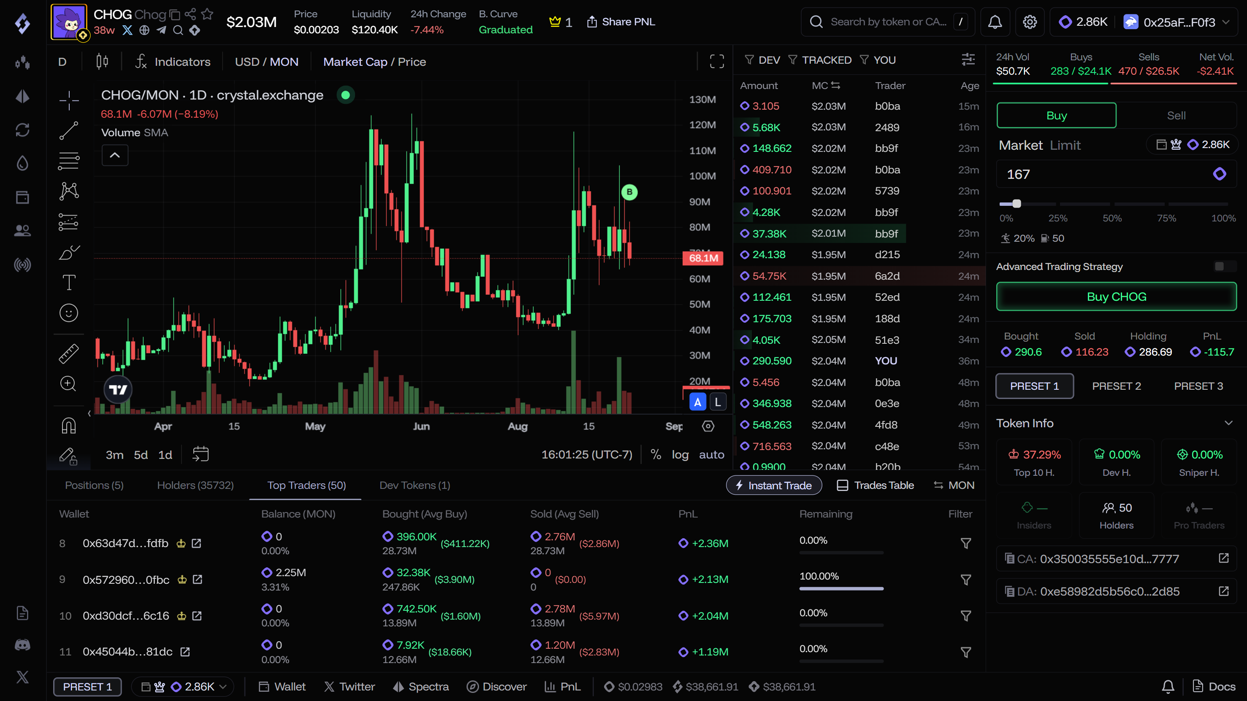1247x701 pixels.
Task: Toggle lock all drawing tools
Action: (x=69, y=456)
